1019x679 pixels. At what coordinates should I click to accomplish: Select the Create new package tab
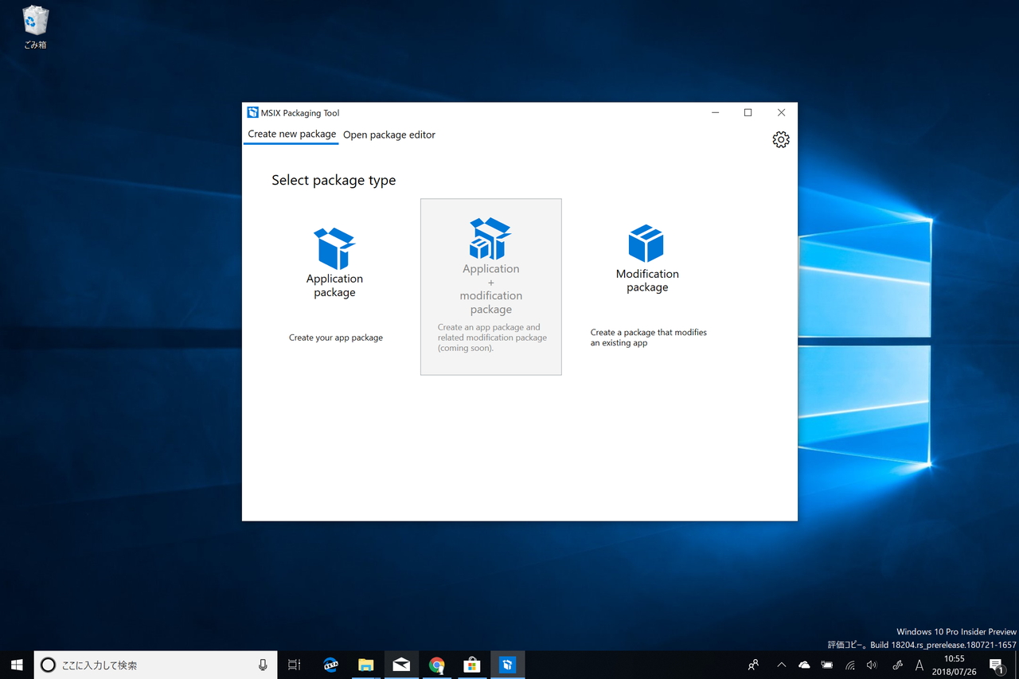291,135
